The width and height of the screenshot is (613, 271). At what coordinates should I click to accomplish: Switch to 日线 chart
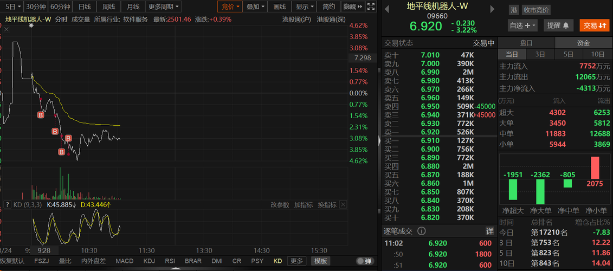point(85,7)
